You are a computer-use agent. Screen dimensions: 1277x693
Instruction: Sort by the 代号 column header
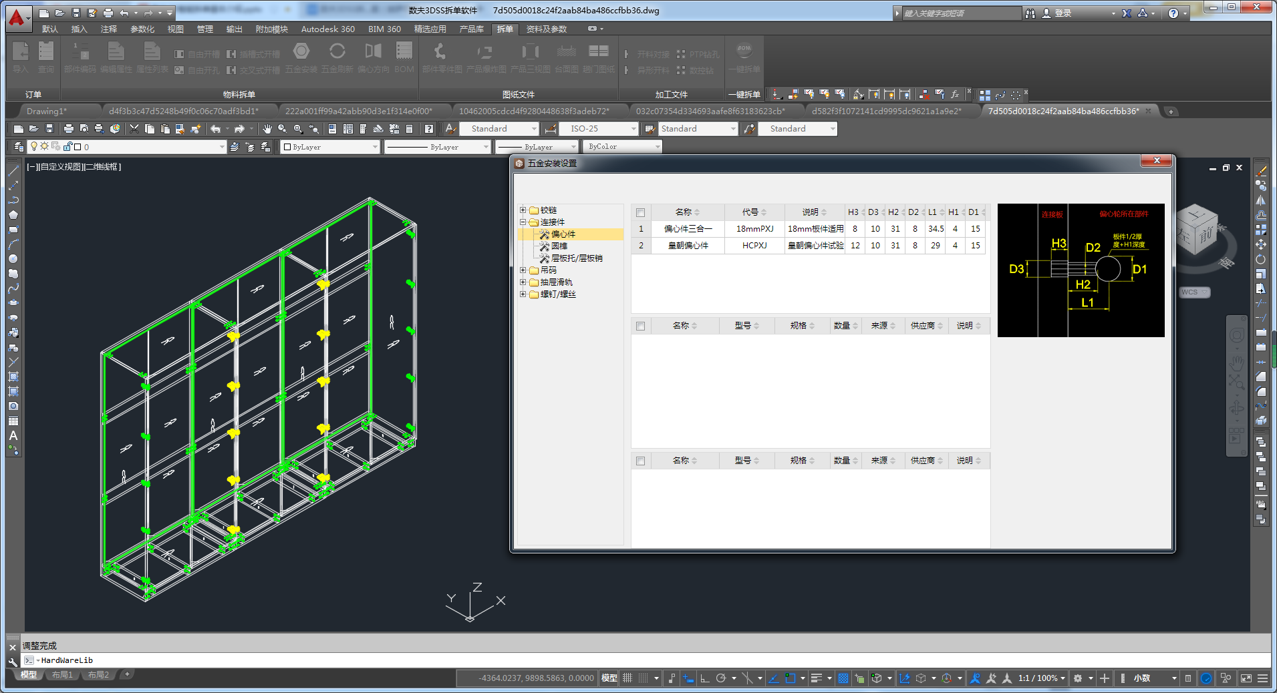click(x=754, y=212)
